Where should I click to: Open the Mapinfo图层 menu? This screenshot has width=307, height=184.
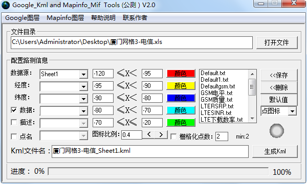[65, 18]
